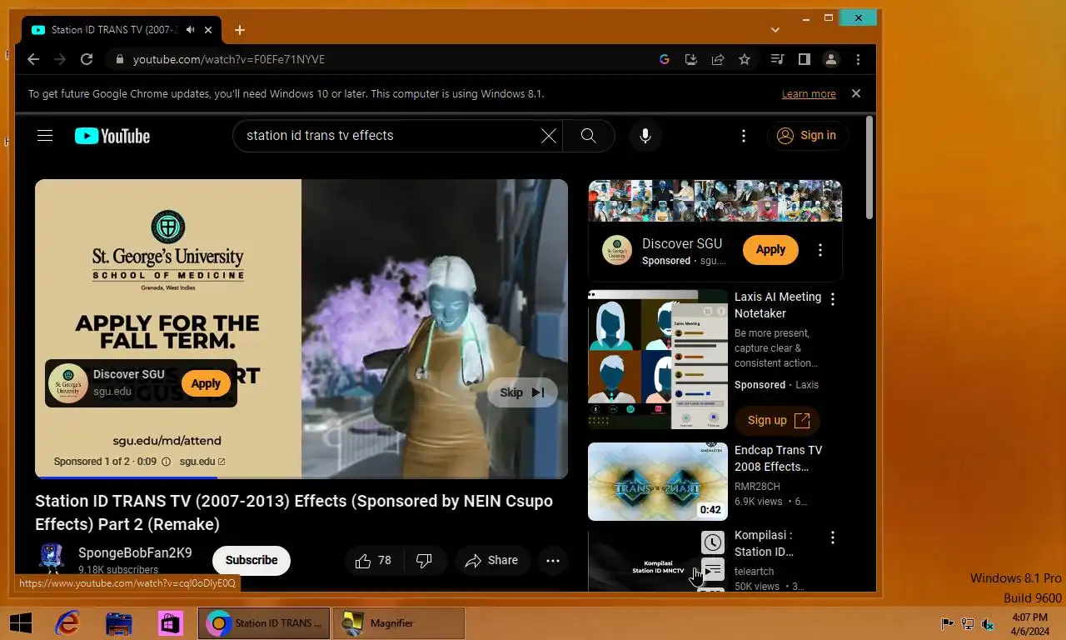Image resolution: width=1066 pixels, height=640 pixels.
Task: Open the SpongeBobFan2K9 channel name
Action: pos(135,552)
